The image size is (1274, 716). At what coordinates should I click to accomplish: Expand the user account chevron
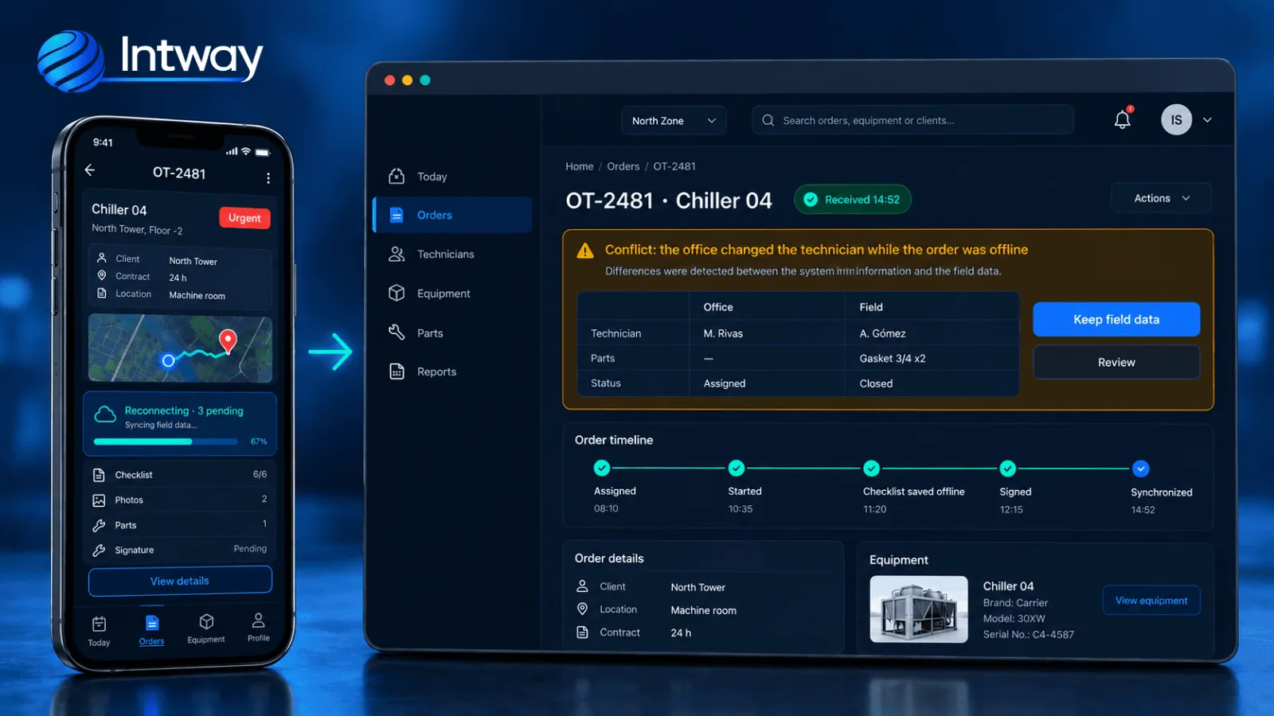click(x=1207, y=120)
